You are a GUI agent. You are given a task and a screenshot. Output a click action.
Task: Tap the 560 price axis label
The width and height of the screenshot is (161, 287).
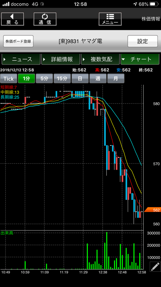tap(156, 224)
